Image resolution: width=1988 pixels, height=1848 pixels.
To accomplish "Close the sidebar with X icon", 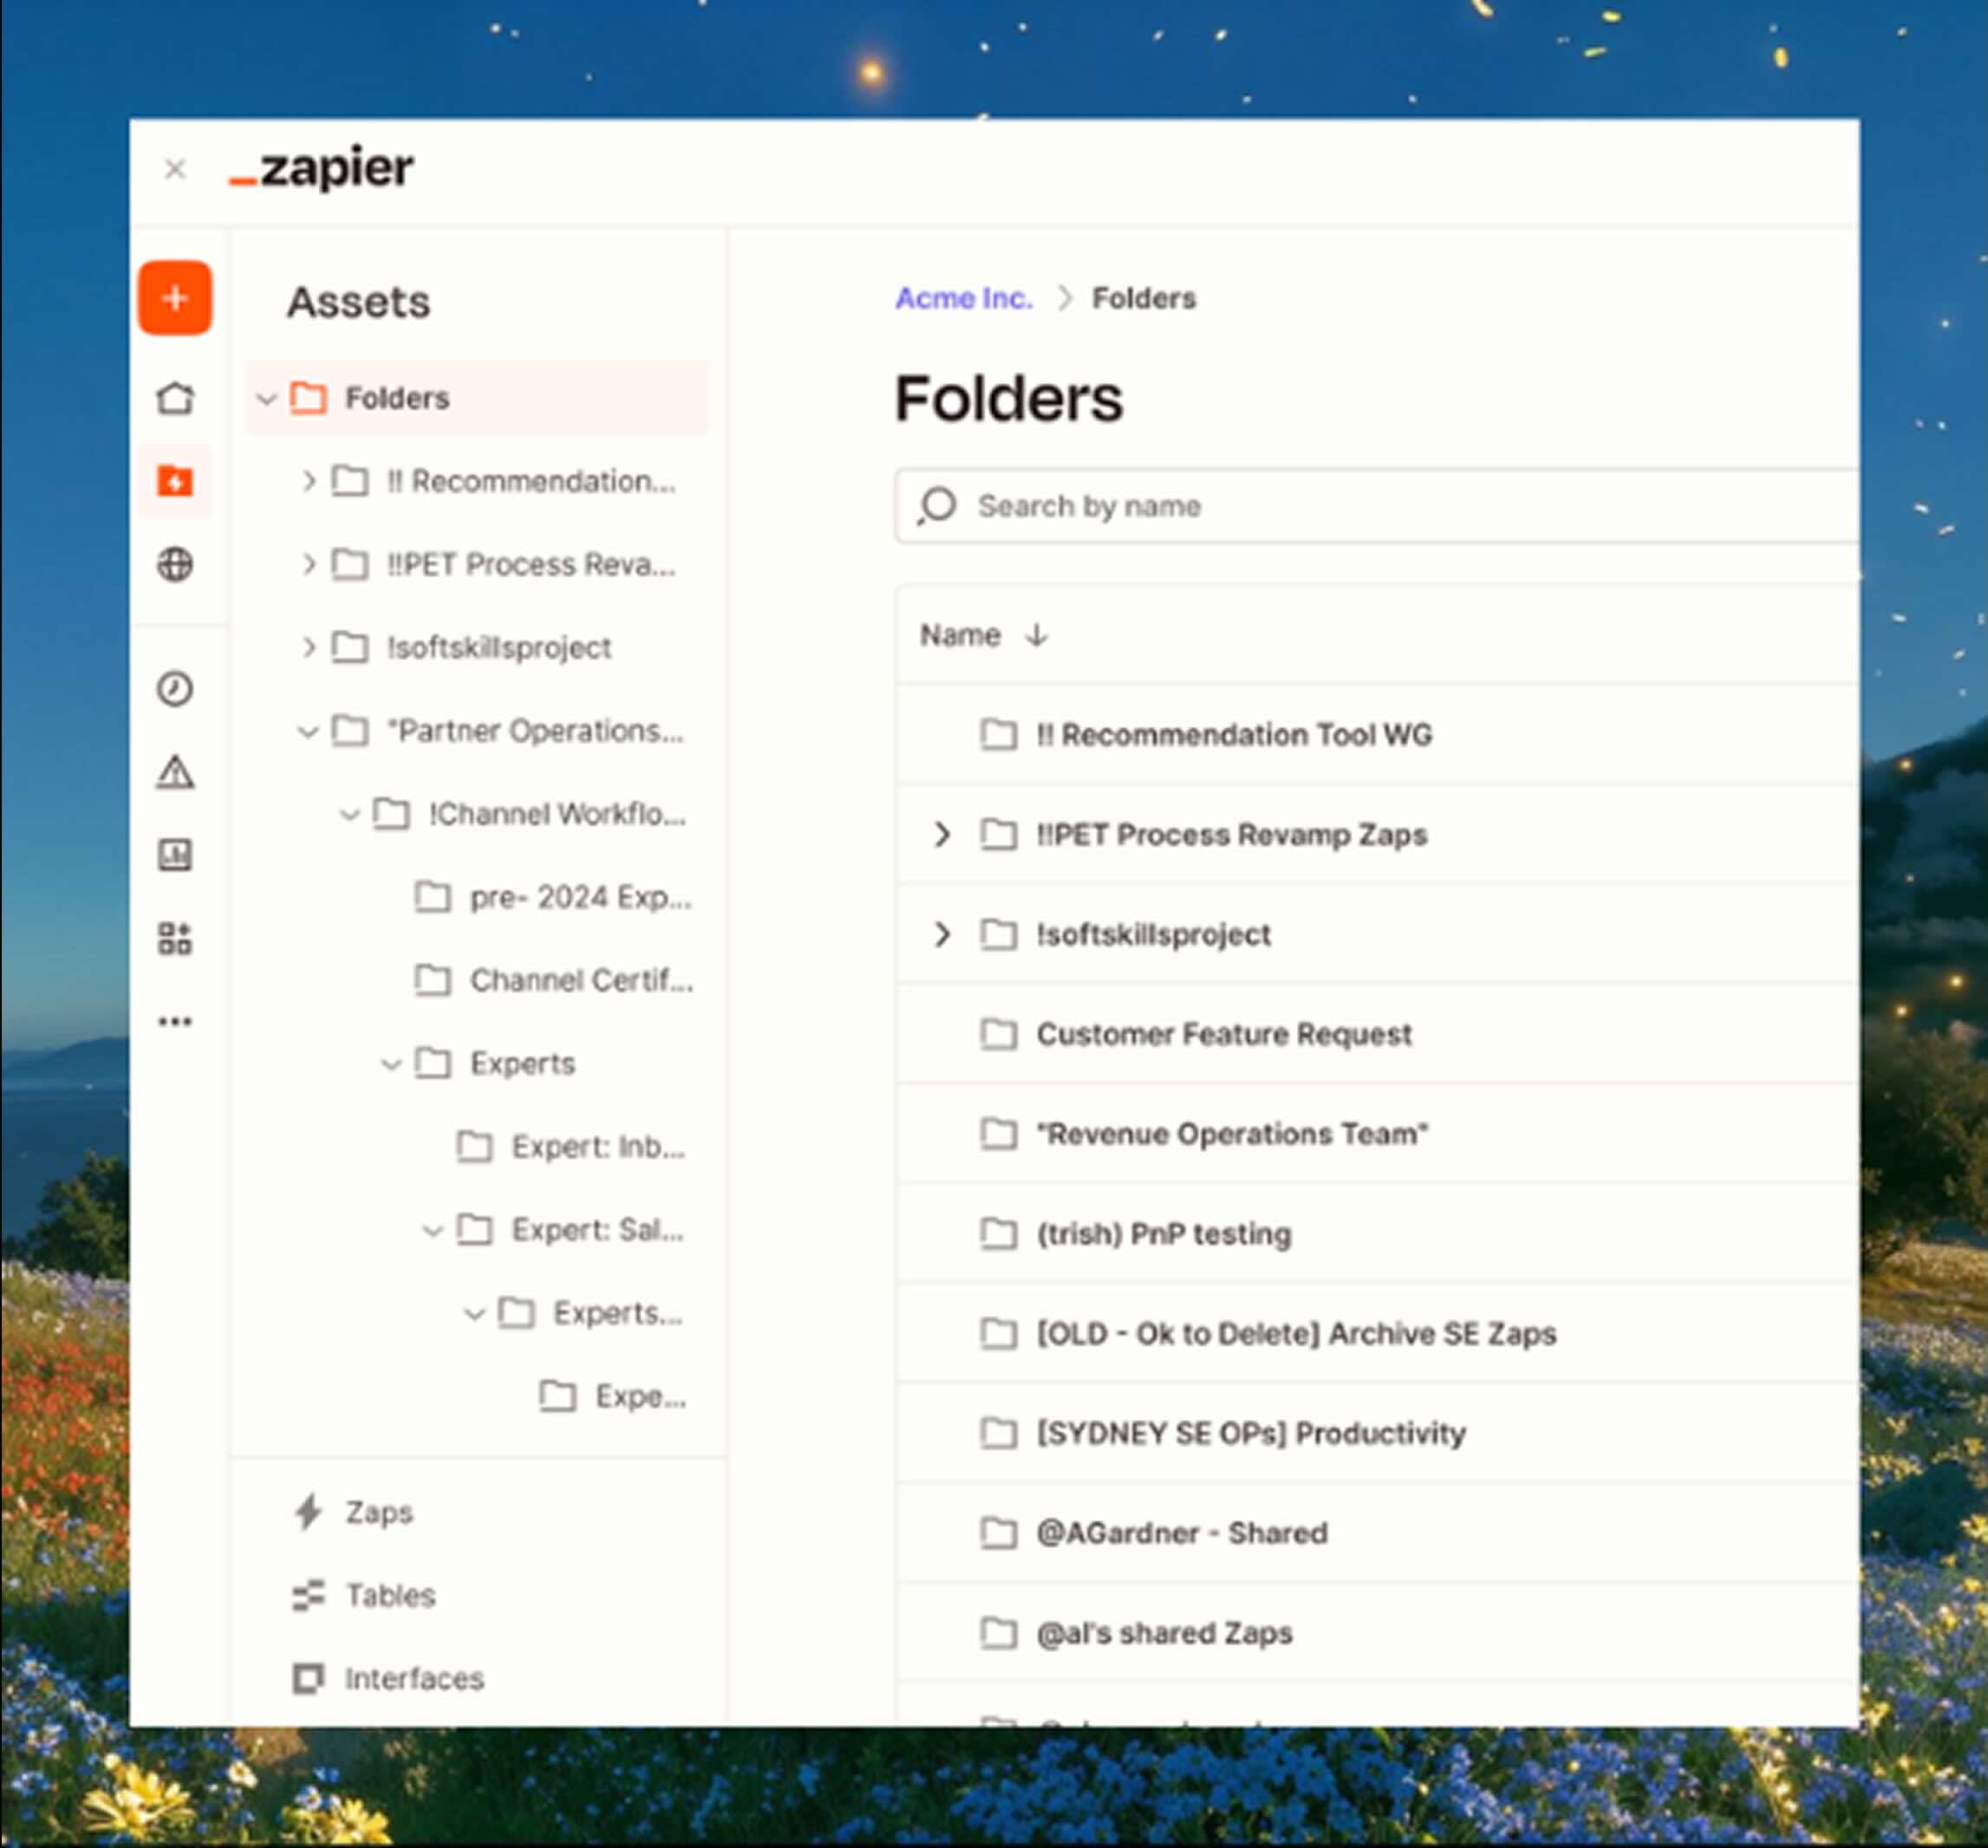I will [x=175, y=169].
